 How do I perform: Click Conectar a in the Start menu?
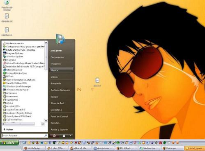[x=56, y=110]
